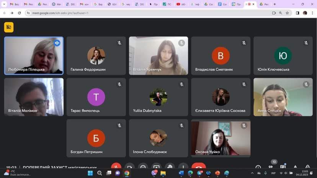The image size is (317, 178).
Task: Click the raise hand icon
Action: tap(170, 167)
